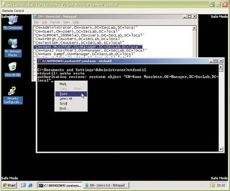The image size is (230, 191).
Task: Click the remote control window title icon
Action: pyautogui.click(x=3, y=4)
